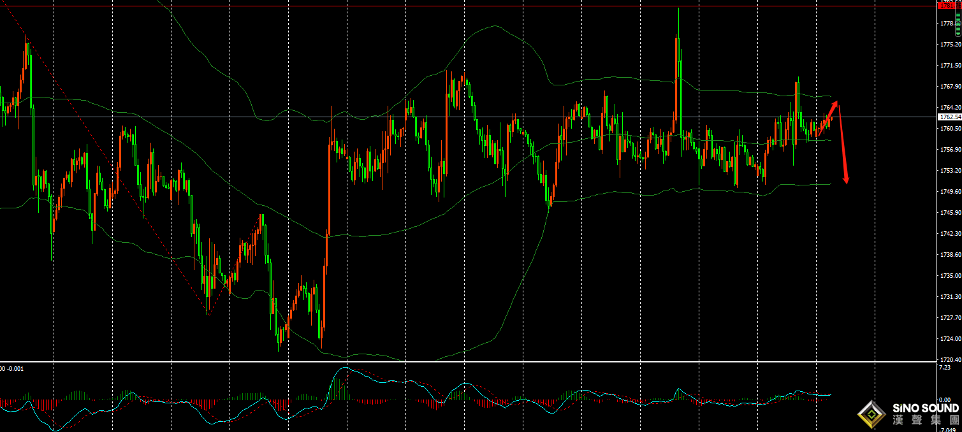Screen dimensions: 962x432
Task: Click the 1724.00 price axis label
Action: click(x=949, y=339)
